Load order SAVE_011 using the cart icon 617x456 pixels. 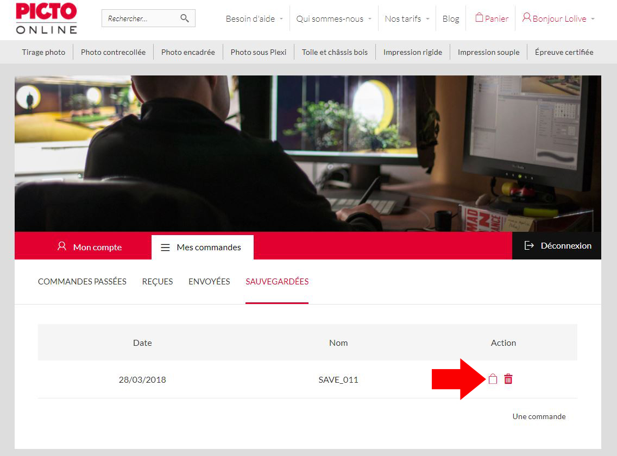pos(493,379)
